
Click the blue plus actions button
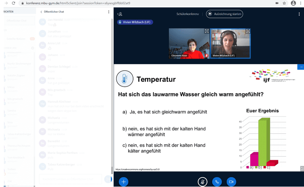click(124, 181)
